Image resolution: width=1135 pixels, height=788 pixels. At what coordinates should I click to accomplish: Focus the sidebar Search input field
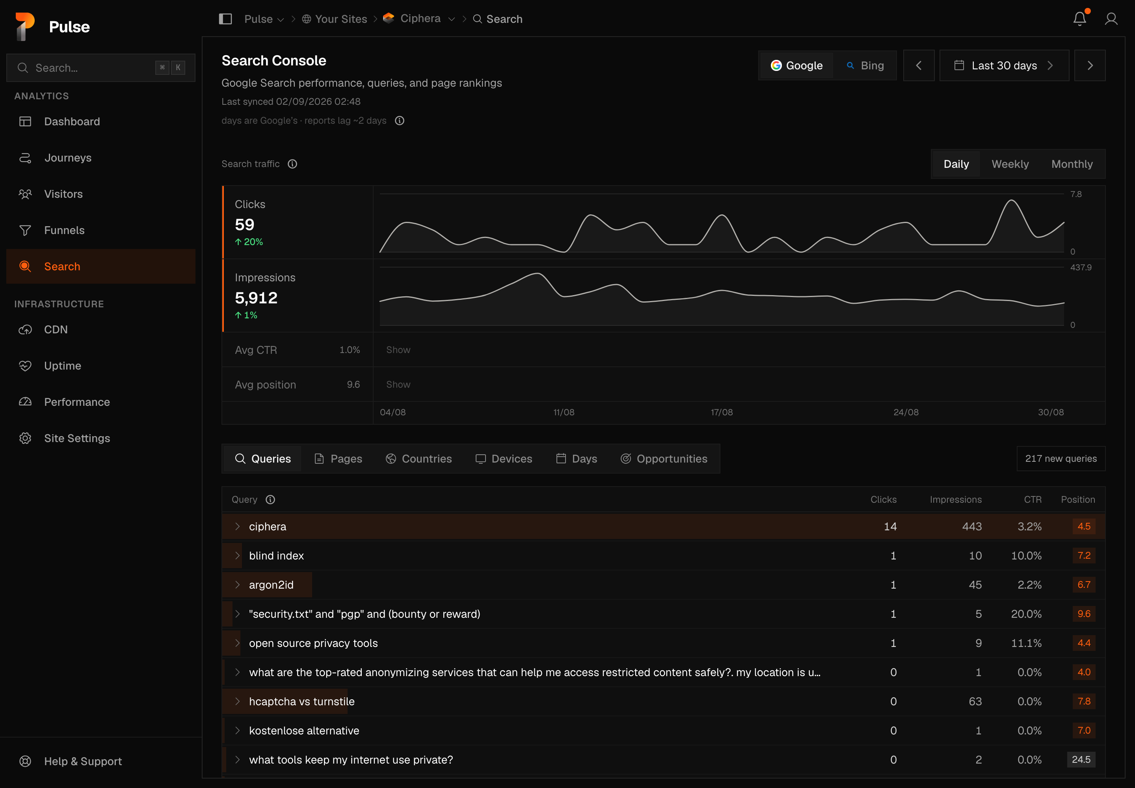click(x=101, y=68)
